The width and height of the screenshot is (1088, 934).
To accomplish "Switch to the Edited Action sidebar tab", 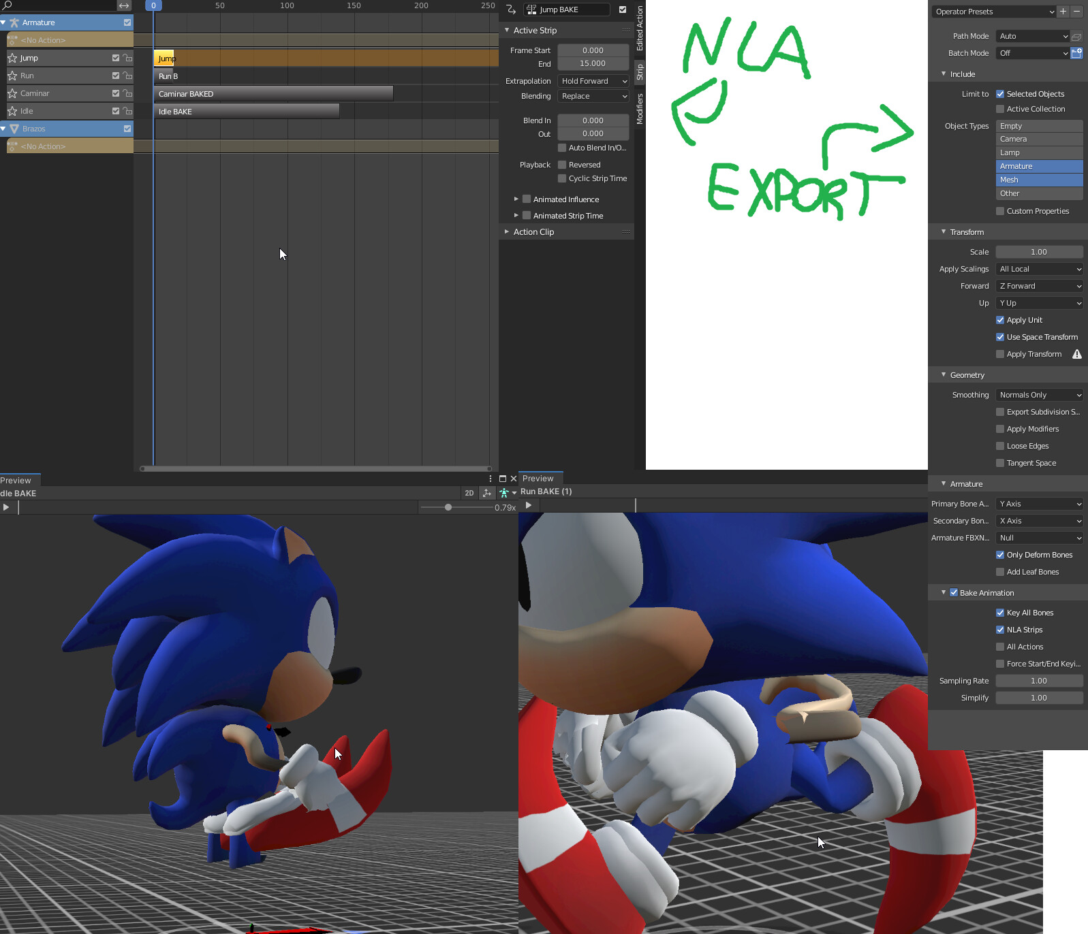I will [x=640, y=28].
